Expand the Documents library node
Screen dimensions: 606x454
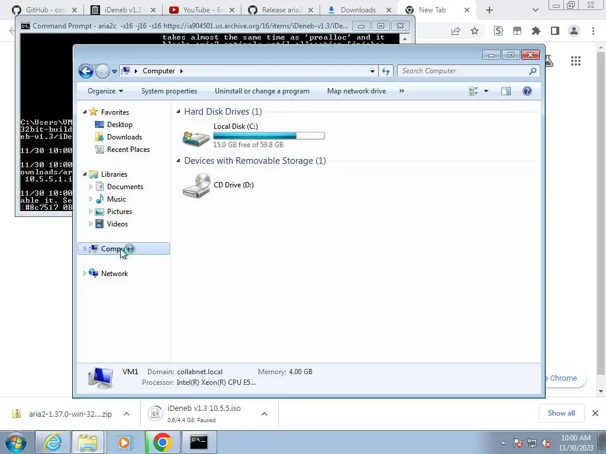91,186
